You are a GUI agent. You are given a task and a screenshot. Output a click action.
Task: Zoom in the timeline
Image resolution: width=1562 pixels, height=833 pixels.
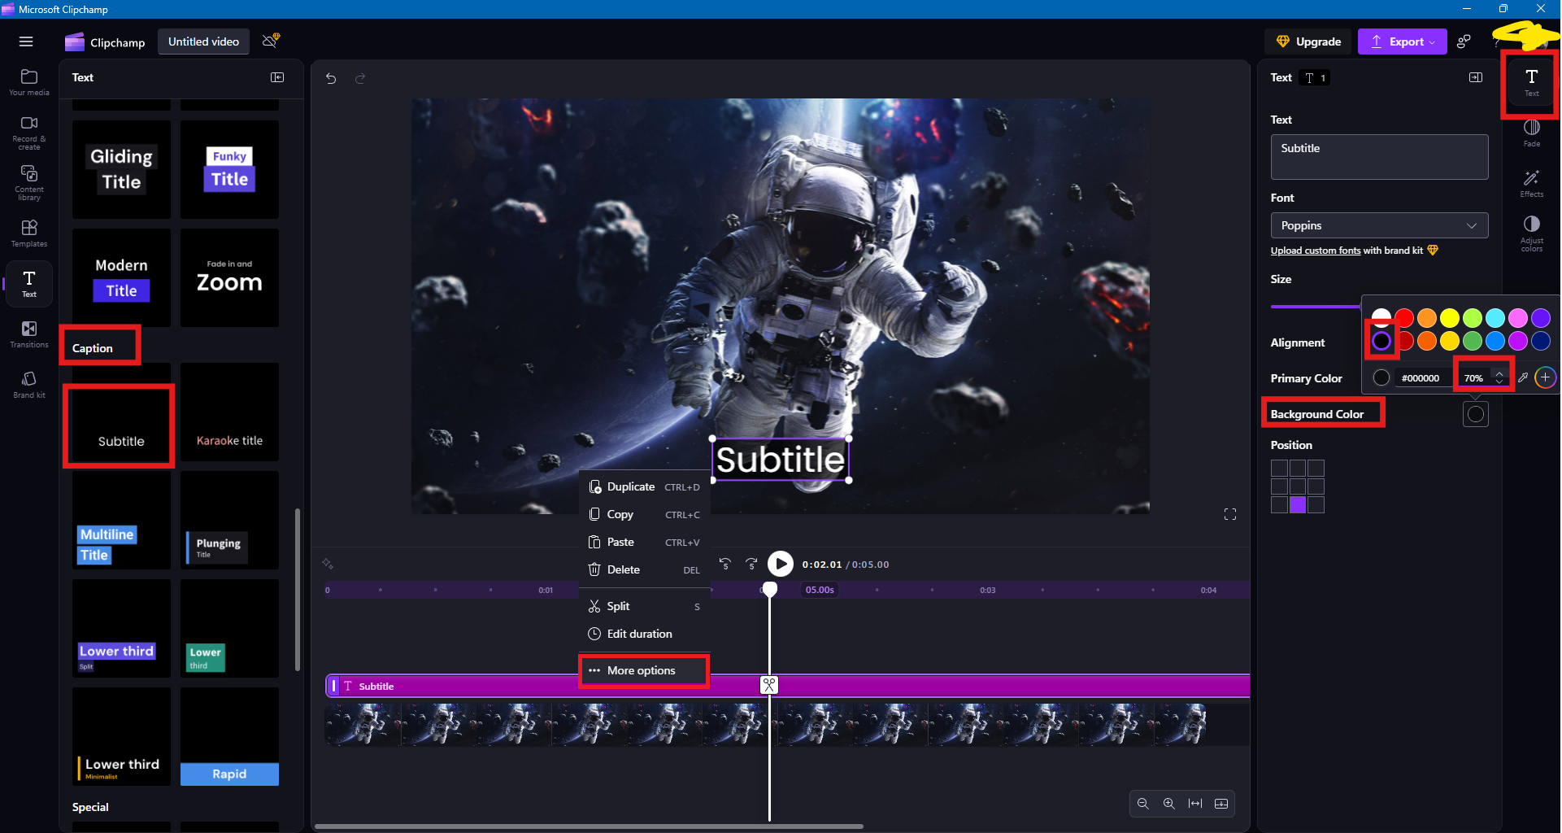(1169, 804)
